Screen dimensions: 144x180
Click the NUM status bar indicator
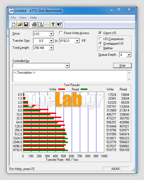(x=116, y=169)
